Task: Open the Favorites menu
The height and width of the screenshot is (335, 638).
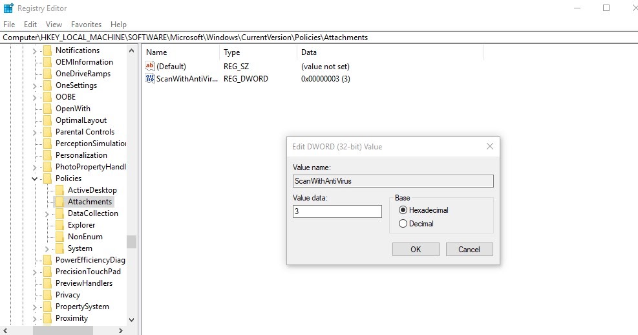Action: [86, 25]
